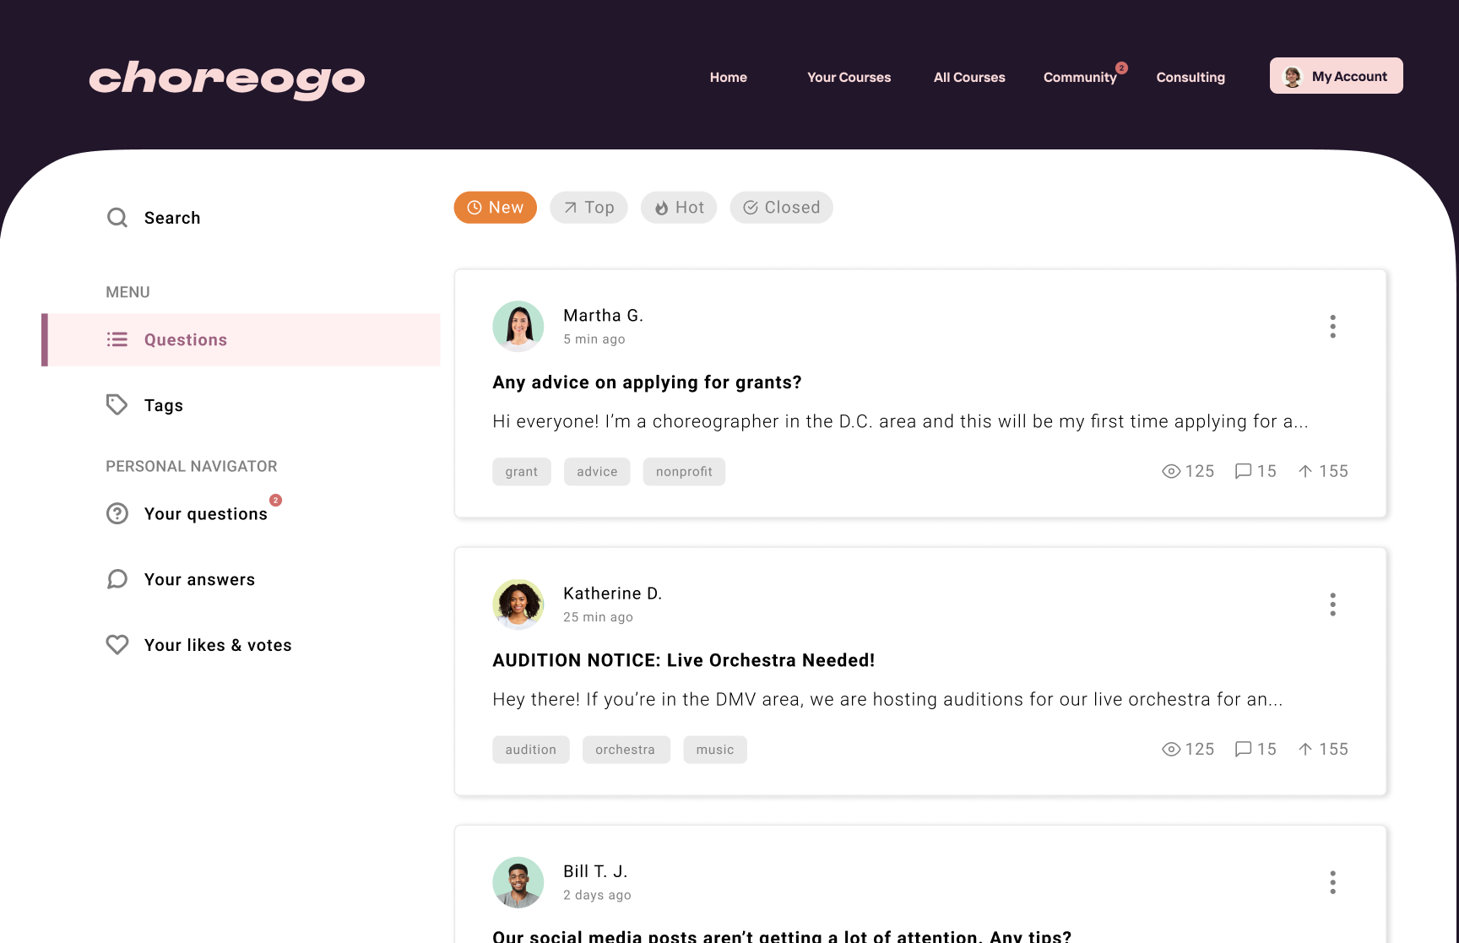
Task: Click the comments icon on Martha's post
Action: tap(1243, 471)
